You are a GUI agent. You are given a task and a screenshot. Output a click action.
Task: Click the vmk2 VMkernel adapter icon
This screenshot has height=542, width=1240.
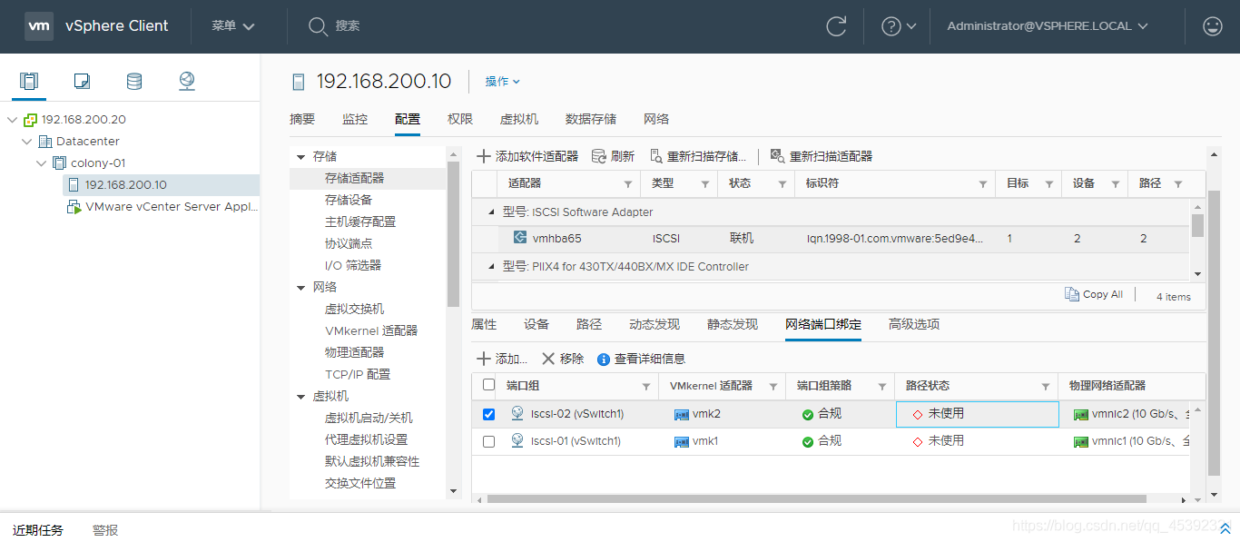(x=682, y=414)
